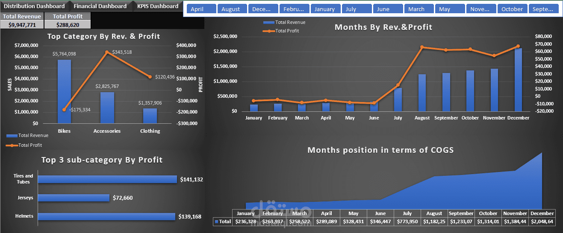563x233 pixels.
Task: Select the Helmets profit bar
Action: pyautogui.click(x=107, y=216)
